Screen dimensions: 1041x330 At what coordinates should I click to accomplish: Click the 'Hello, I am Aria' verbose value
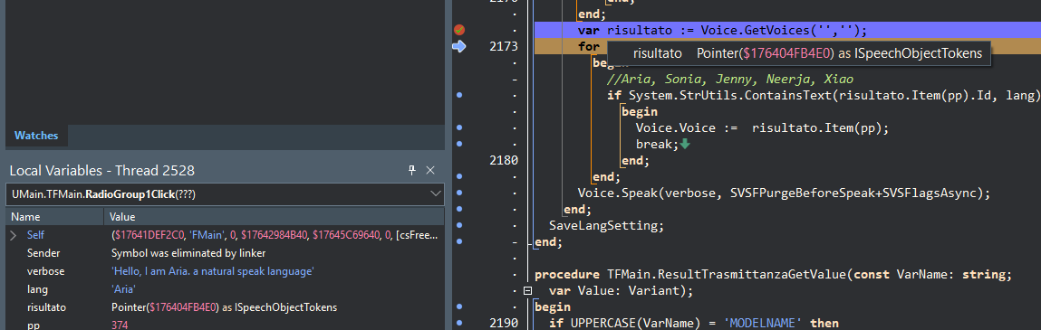212,271
